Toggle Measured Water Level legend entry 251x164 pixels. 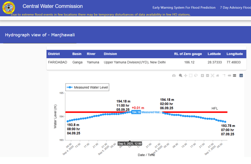click(x=87, y=87)
